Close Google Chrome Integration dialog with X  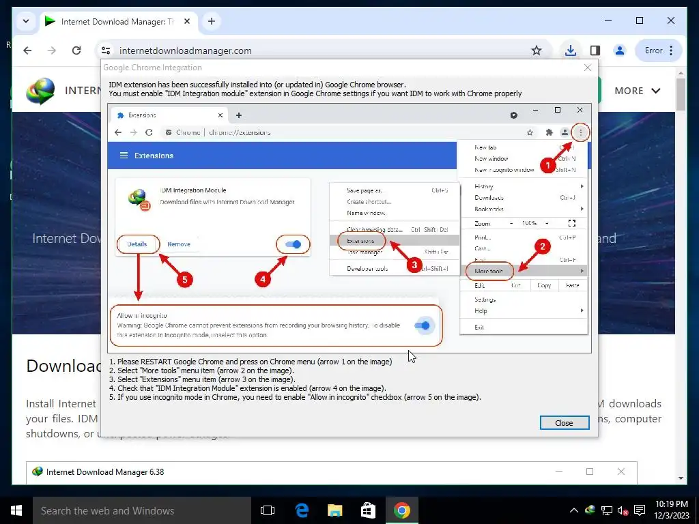pos(588,68)
